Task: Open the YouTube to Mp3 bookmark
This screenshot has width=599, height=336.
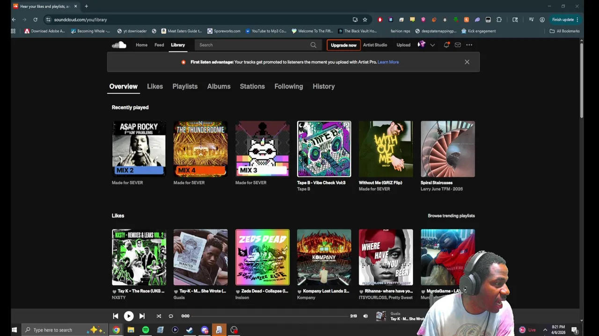Action: (x=266, y=31)
